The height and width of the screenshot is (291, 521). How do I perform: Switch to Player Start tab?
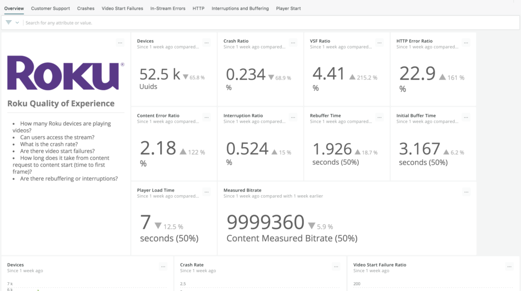(x=288, y=8)
